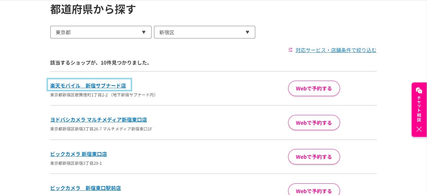Screen dimensions: 427x195
Task: Open the 新宿区 ward dropdown
Action: pos(205,32)
